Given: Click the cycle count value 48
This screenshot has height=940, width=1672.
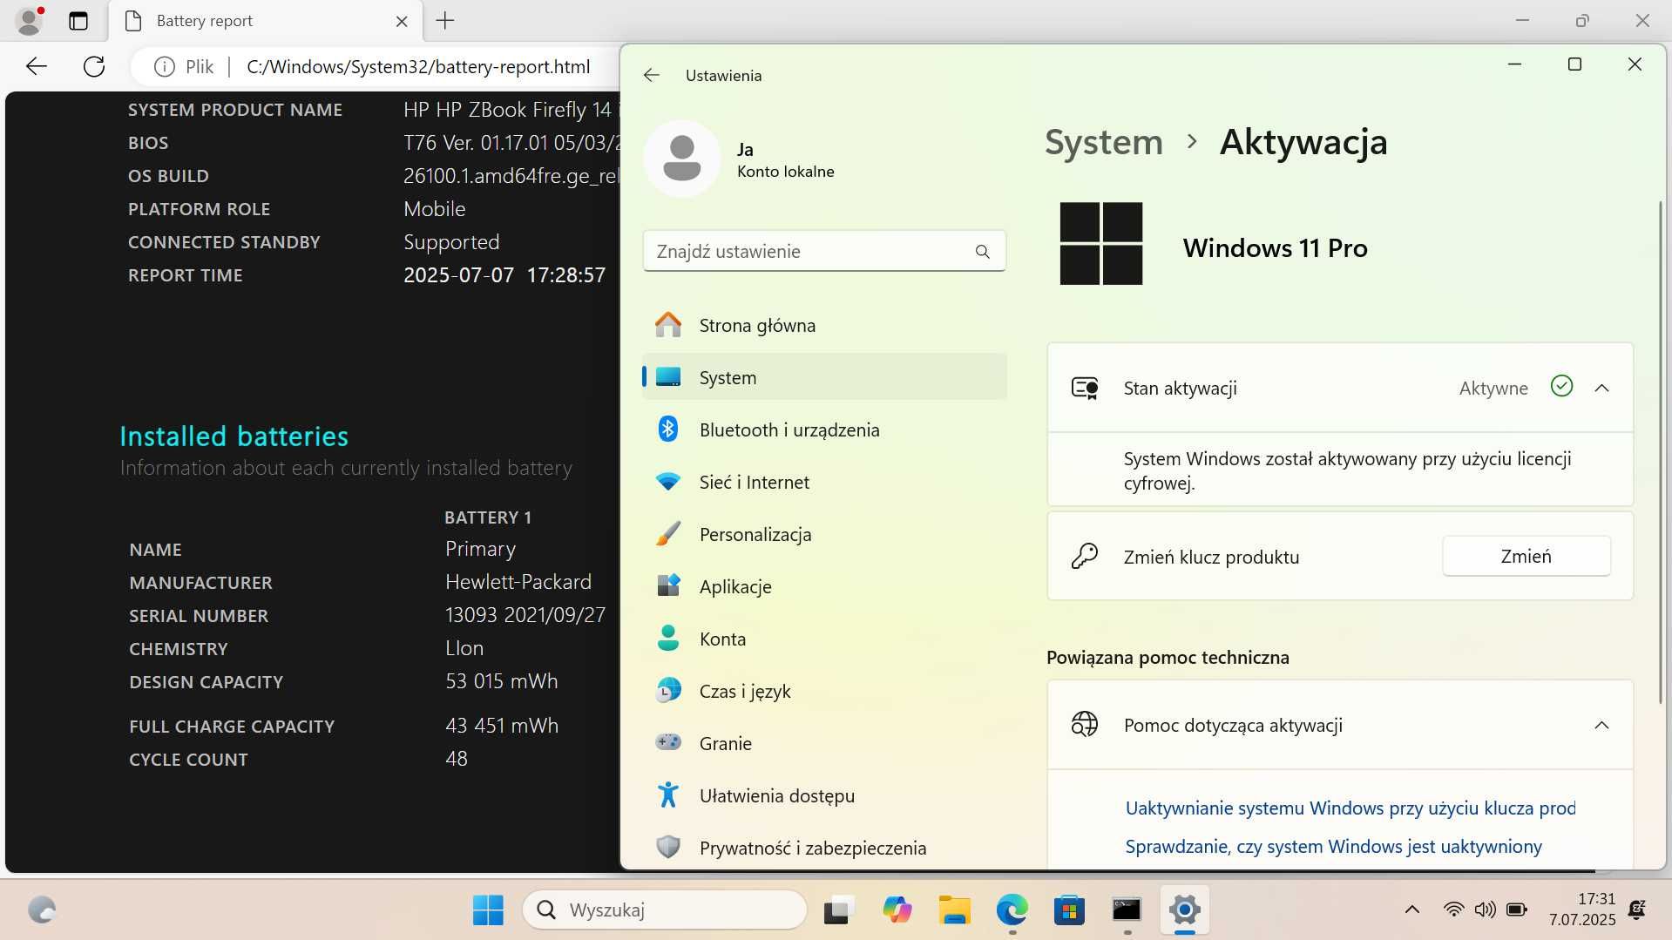Looking at the screenshot, I should [457, 759].
